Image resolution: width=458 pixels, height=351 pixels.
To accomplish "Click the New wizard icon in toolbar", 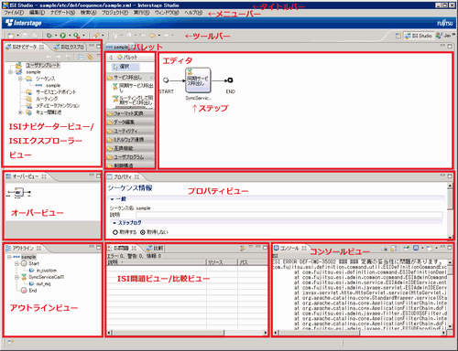I will [11, 36].
